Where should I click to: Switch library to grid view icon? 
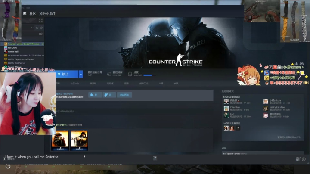pos(41,20)
